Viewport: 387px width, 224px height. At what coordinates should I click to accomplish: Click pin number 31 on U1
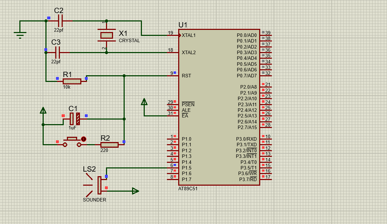pyautogui.click(x=170, y=113)
